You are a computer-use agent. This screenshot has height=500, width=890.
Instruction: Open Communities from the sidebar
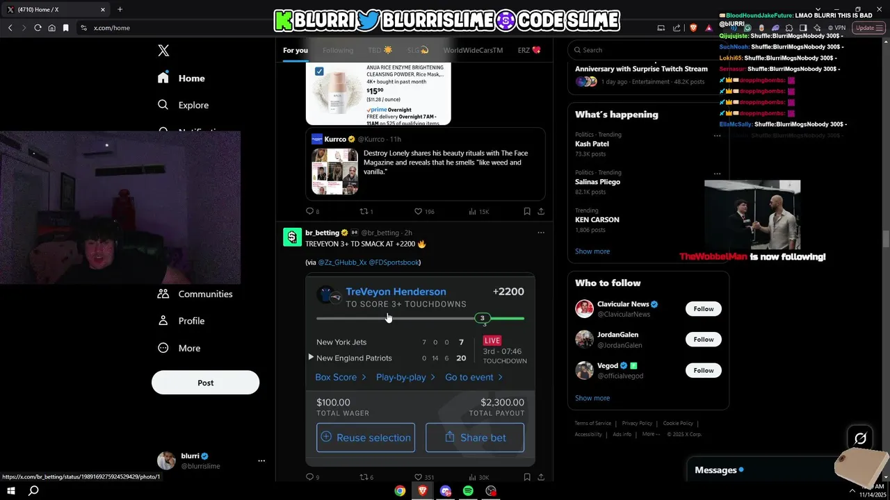coord(195,294)
